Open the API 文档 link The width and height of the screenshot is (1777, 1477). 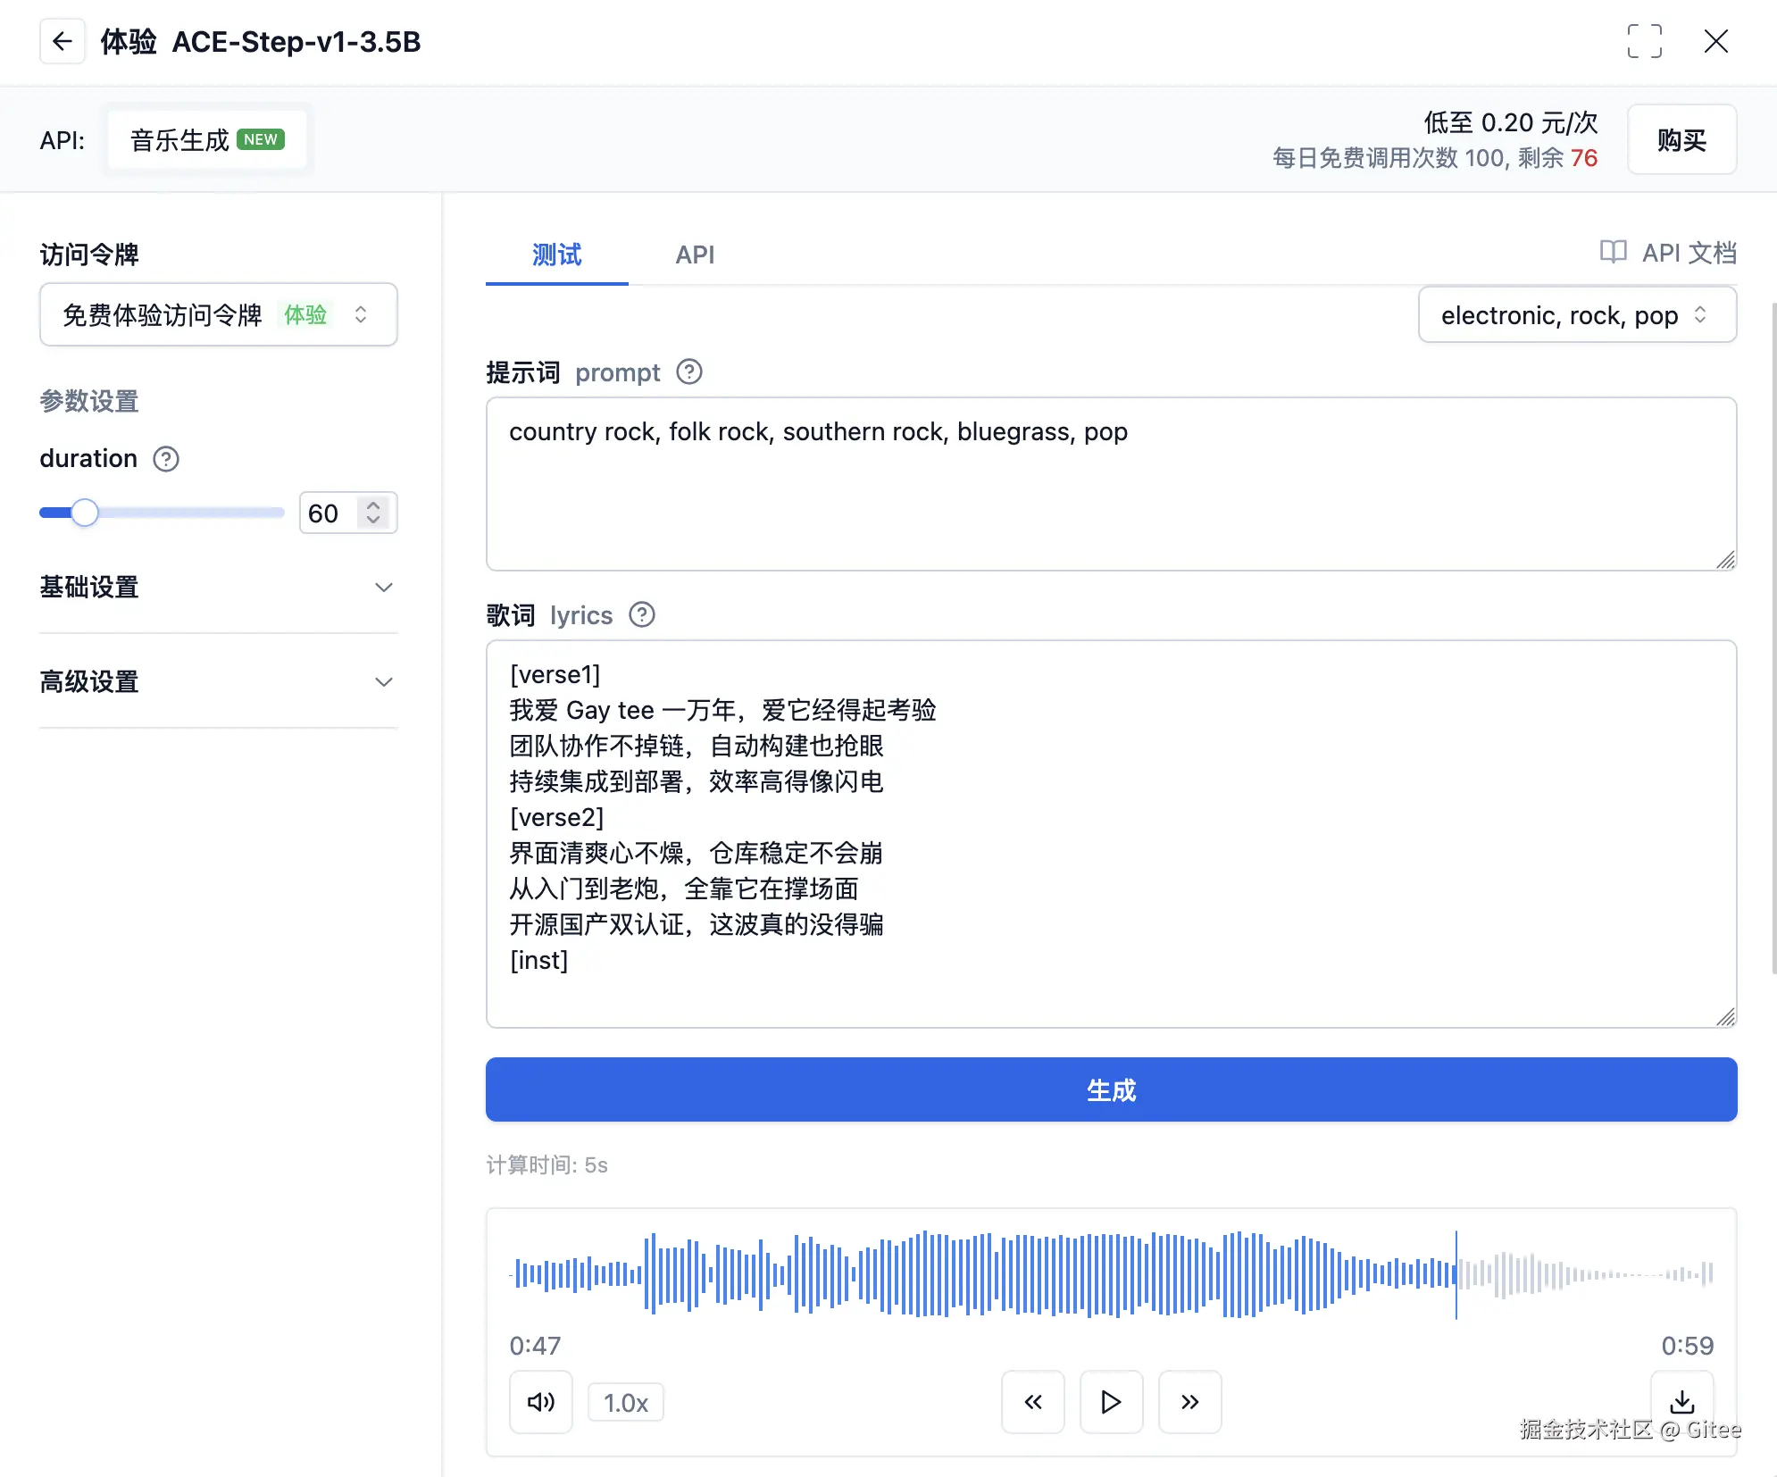tap(1668, 253)
